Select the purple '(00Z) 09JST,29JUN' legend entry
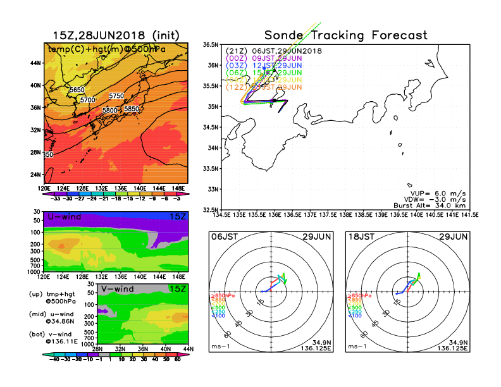 pyautogui.click(x=264, y=58)
